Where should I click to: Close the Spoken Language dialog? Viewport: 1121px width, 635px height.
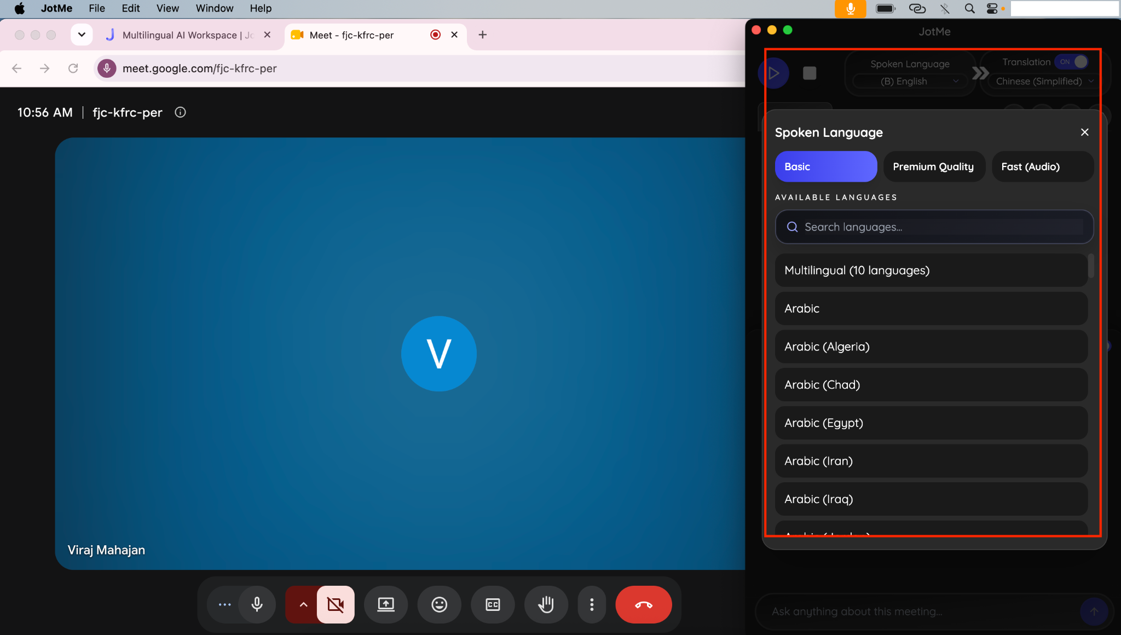pos(1084,132)
